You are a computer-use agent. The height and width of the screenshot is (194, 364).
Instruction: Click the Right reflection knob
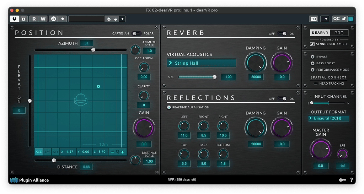coord(223,125)
